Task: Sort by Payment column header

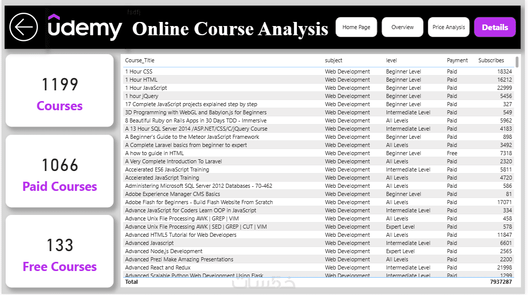Action: tap(457, 61)
